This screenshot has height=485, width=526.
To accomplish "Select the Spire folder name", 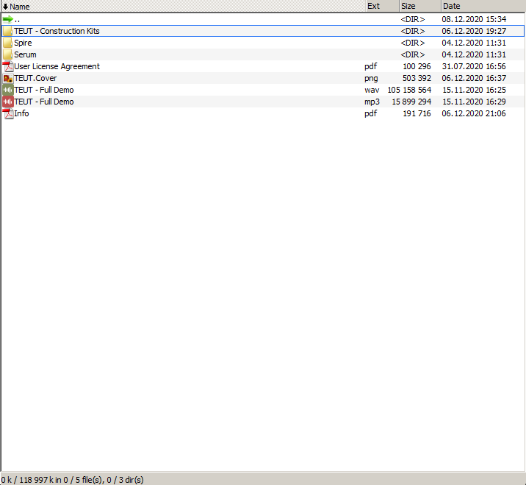I will pos(23,43).
